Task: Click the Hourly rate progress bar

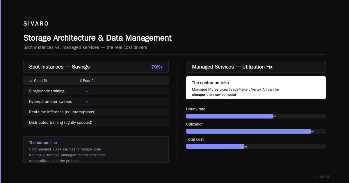Action: click(x=256, y=116)
